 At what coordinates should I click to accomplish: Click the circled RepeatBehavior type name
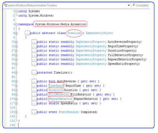pyautogui.click(x=61, y=99)
